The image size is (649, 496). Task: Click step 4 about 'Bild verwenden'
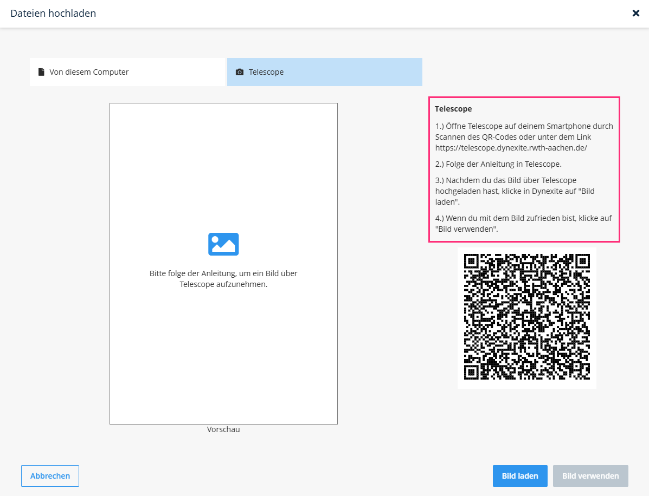[524, 224]
